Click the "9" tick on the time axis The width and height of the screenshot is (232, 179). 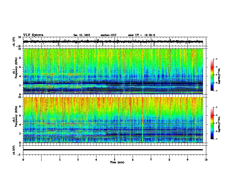point(187,160)
